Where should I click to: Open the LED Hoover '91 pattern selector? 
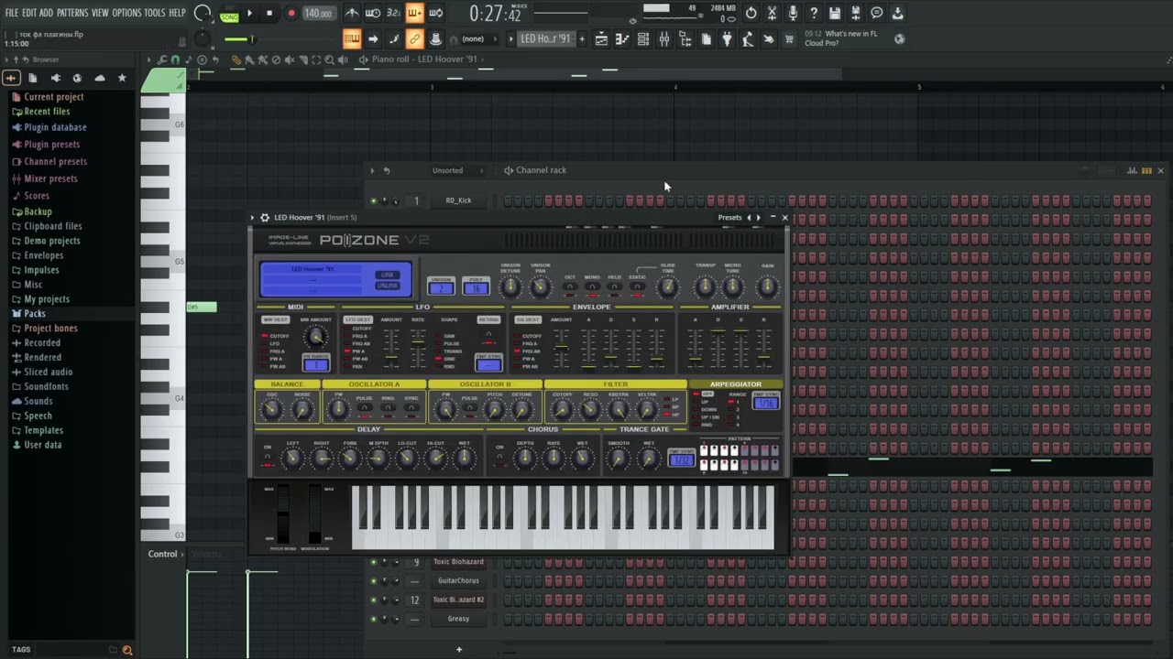[x=545, y=38]
